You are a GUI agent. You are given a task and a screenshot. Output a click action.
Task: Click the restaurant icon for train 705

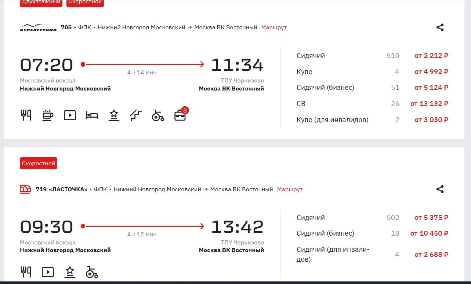click(x=25, y=115)
